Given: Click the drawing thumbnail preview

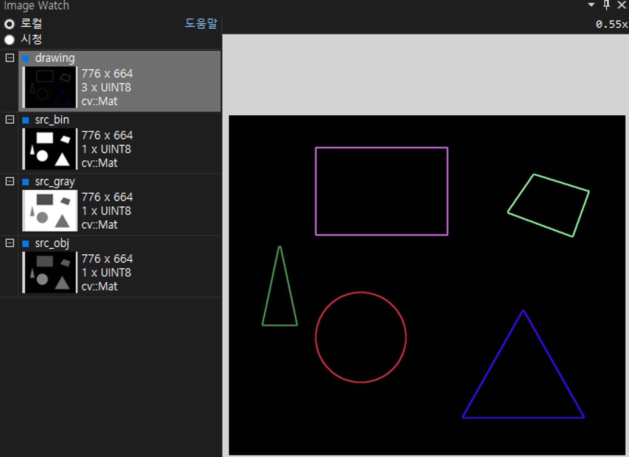Looking at the screenshot, I should point(50,87).
